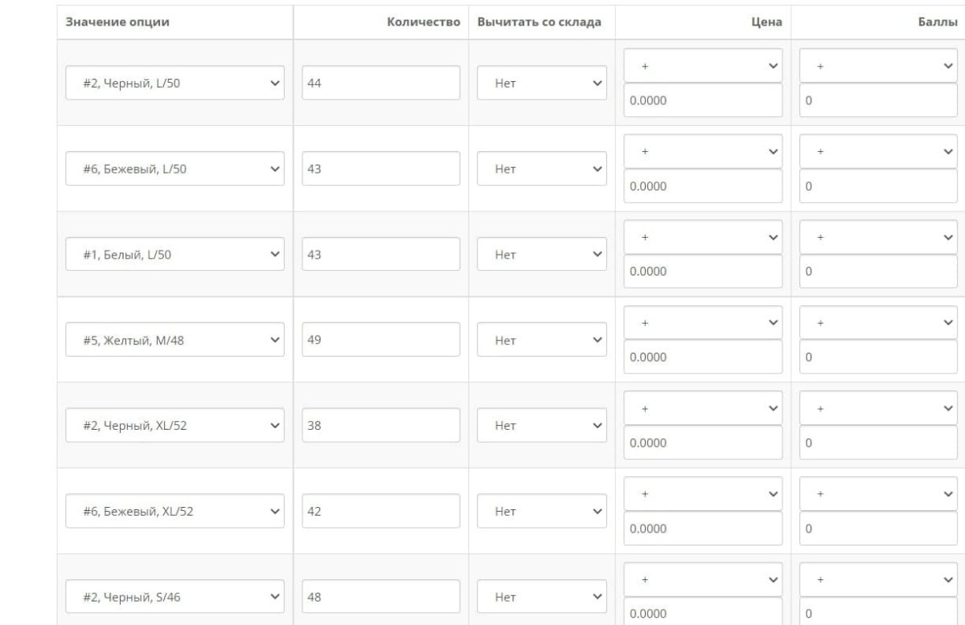Expand the price prefix dropdown in the Белый L/50 row
Viewport: 965px width, 625px height.
[703, 237]
